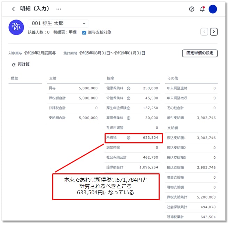This screenshot has height=225, width=229.
Task: Click the circle icon beside 健康保険料
Action: click(128, 88)
